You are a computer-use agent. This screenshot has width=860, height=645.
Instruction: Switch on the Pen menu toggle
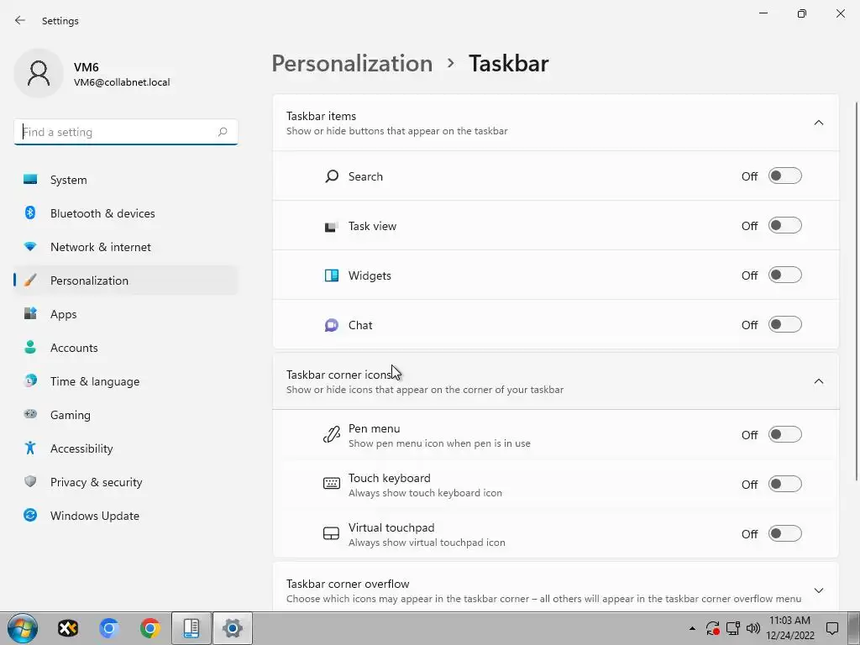(x=785, y=434)
